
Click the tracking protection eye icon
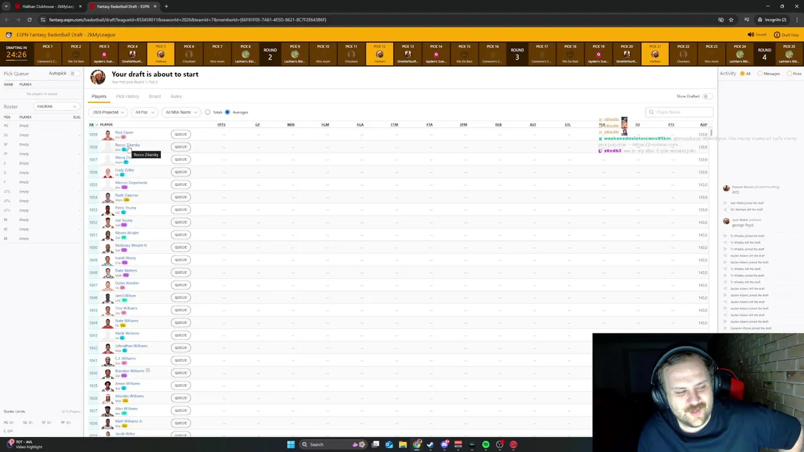coord(721,19)
